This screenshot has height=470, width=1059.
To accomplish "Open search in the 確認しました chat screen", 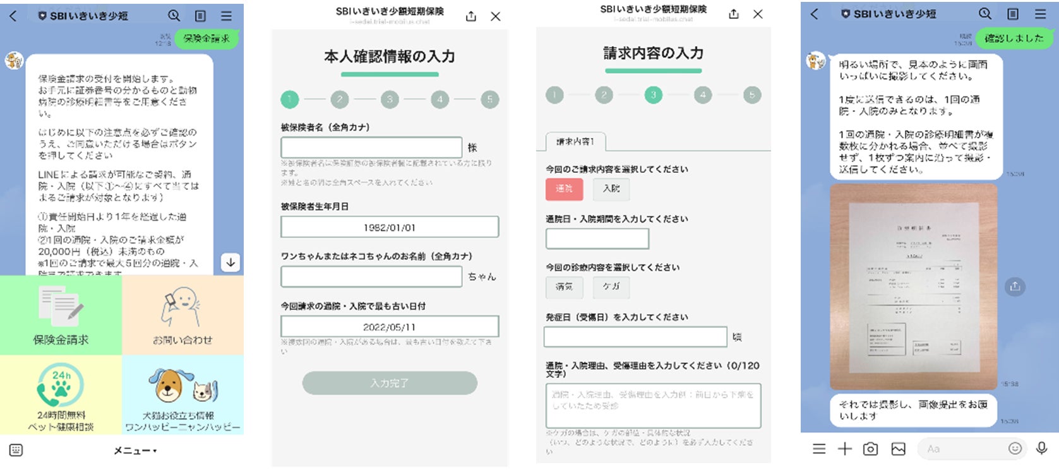I will (x=985, y=14).
